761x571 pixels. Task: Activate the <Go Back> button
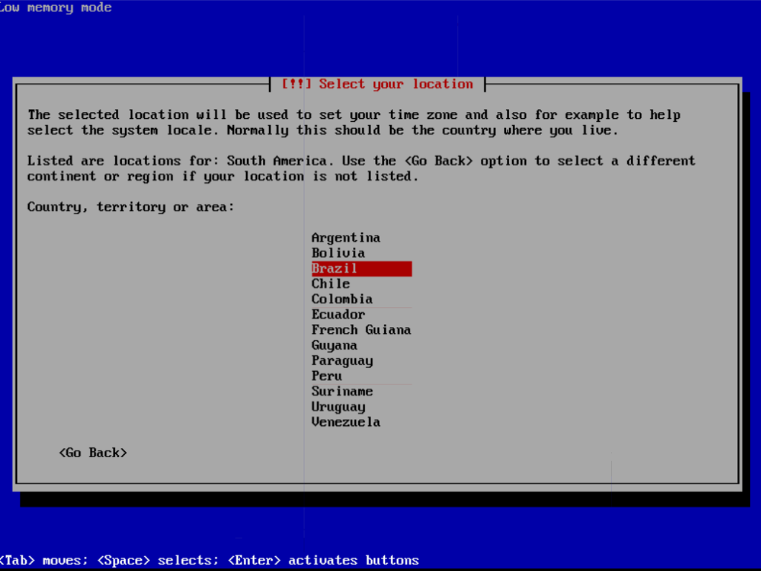(93, 453)
